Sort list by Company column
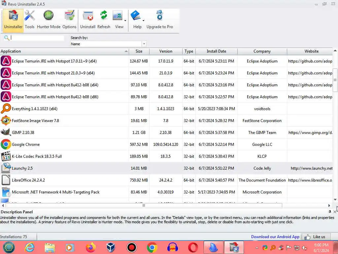 click(x=262, y=51)
